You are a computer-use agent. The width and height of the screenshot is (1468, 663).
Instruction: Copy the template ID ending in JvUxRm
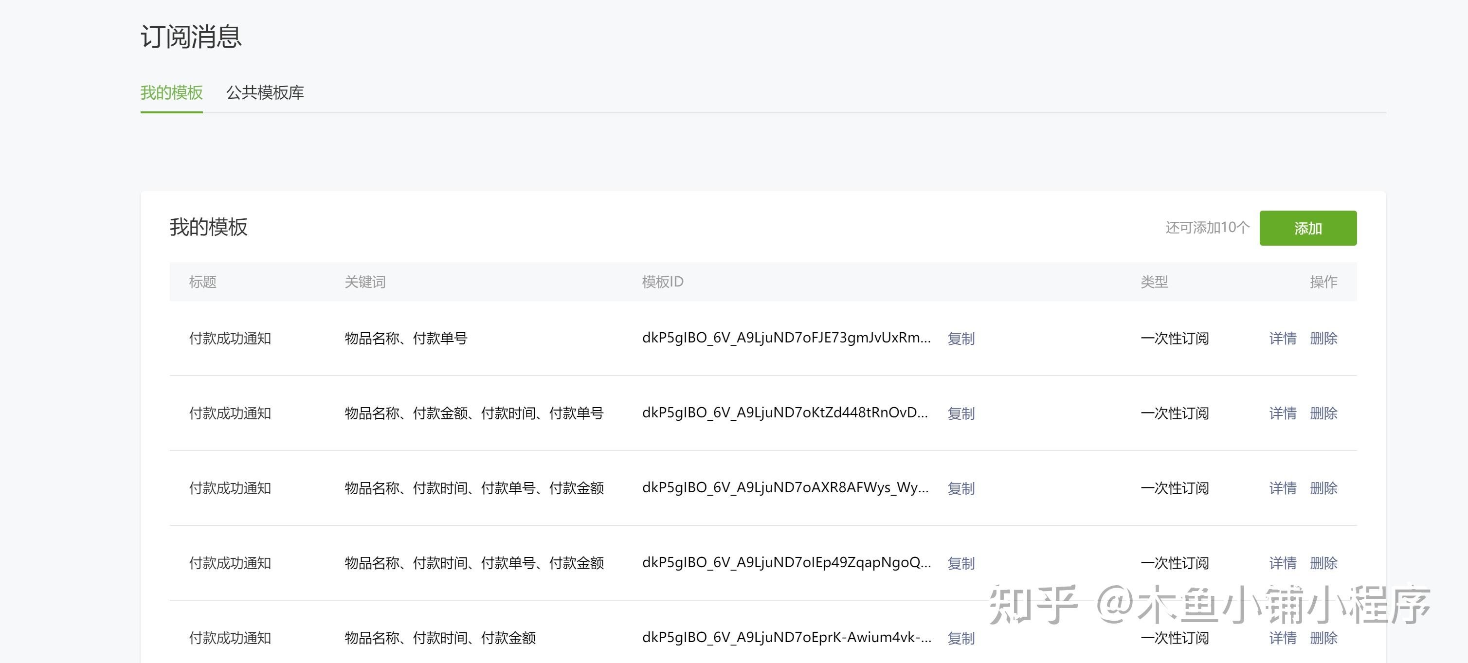pyautogui.click(x=961, y=339)
